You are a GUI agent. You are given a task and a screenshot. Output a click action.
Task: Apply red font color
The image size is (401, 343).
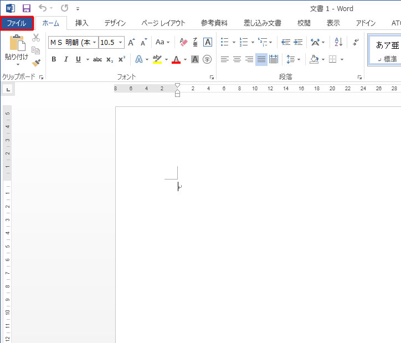(176, 59)
